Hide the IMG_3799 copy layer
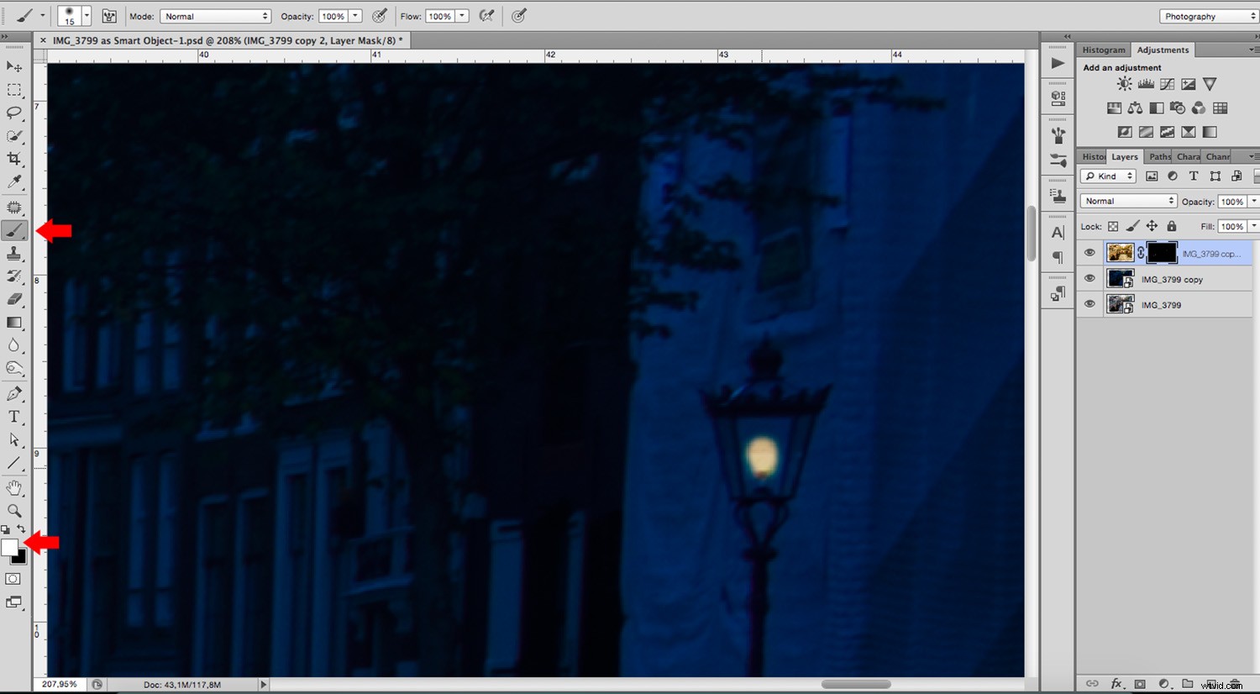Screen dimensions: 1260x694 pyautogui.click(x=1089, y=278)
